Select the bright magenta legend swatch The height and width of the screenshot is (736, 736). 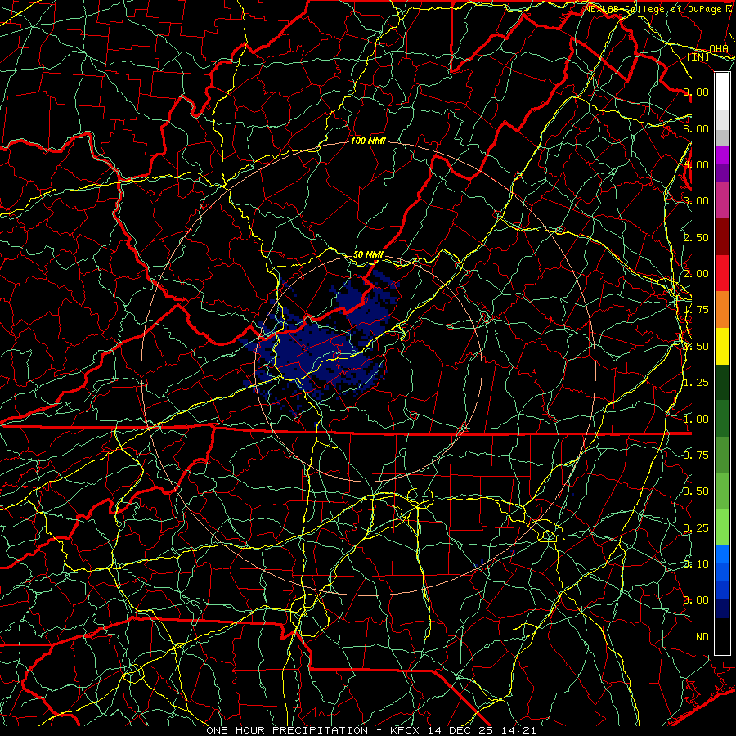[x=722, y=155]
